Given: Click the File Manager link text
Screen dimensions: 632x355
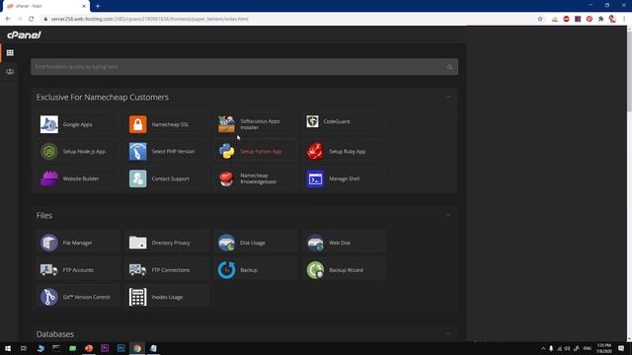Looking at the screenshot, I should coord(77,243).
